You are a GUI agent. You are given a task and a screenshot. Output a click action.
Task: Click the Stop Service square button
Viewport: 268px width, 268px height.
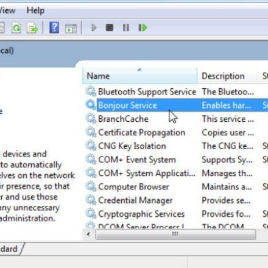pos(110,27)
